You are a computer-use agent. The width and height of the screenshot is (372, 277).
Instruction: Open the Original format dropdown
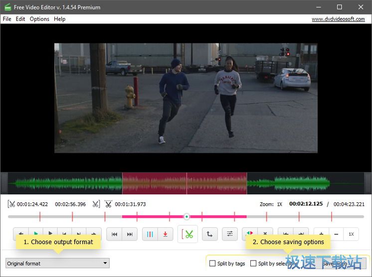click(x=57, y=263)
